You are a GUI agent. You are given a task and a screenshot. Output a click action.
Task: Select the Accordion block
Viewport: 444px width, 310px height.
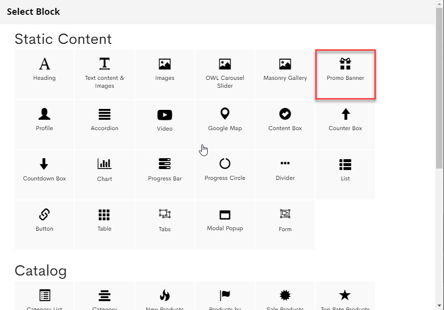click(x=105, y=125)
